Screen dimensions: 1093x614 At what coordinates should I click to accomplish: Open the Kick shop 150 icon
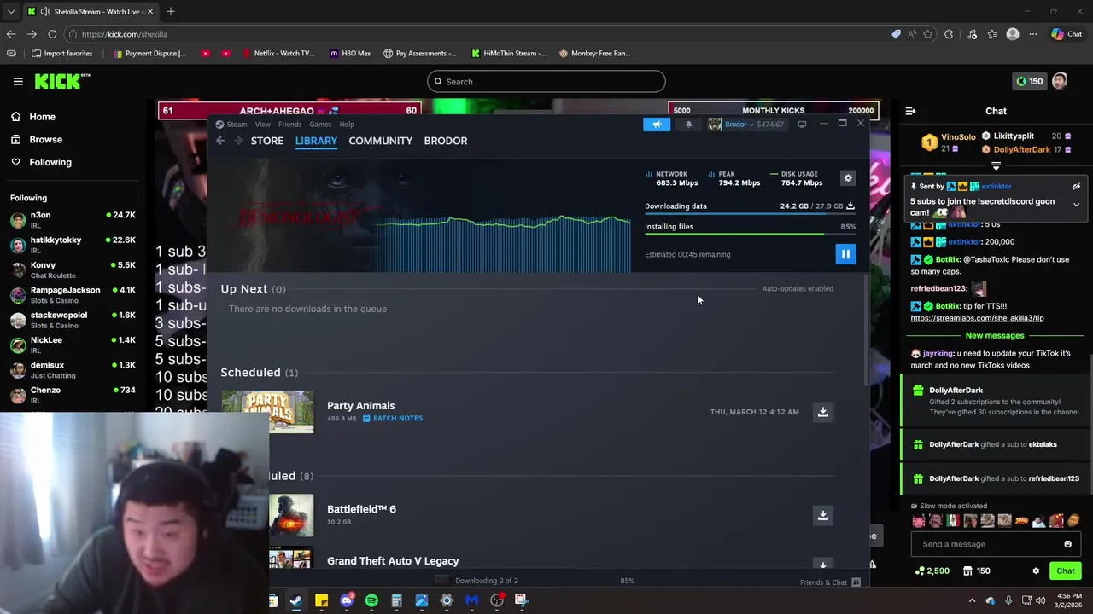[x=976, y=571]
